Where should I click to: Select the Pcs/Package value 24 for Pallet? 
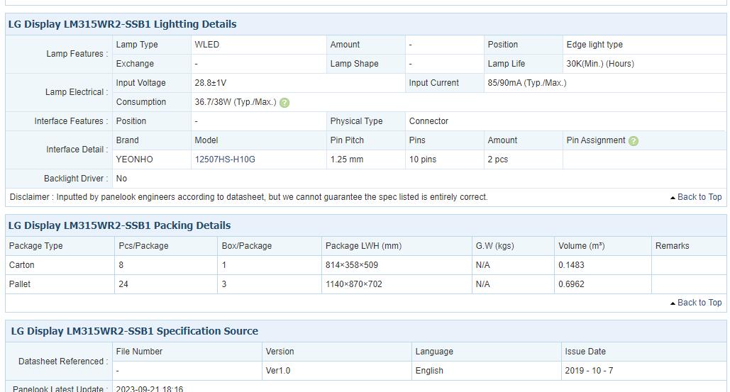(123, 284)
